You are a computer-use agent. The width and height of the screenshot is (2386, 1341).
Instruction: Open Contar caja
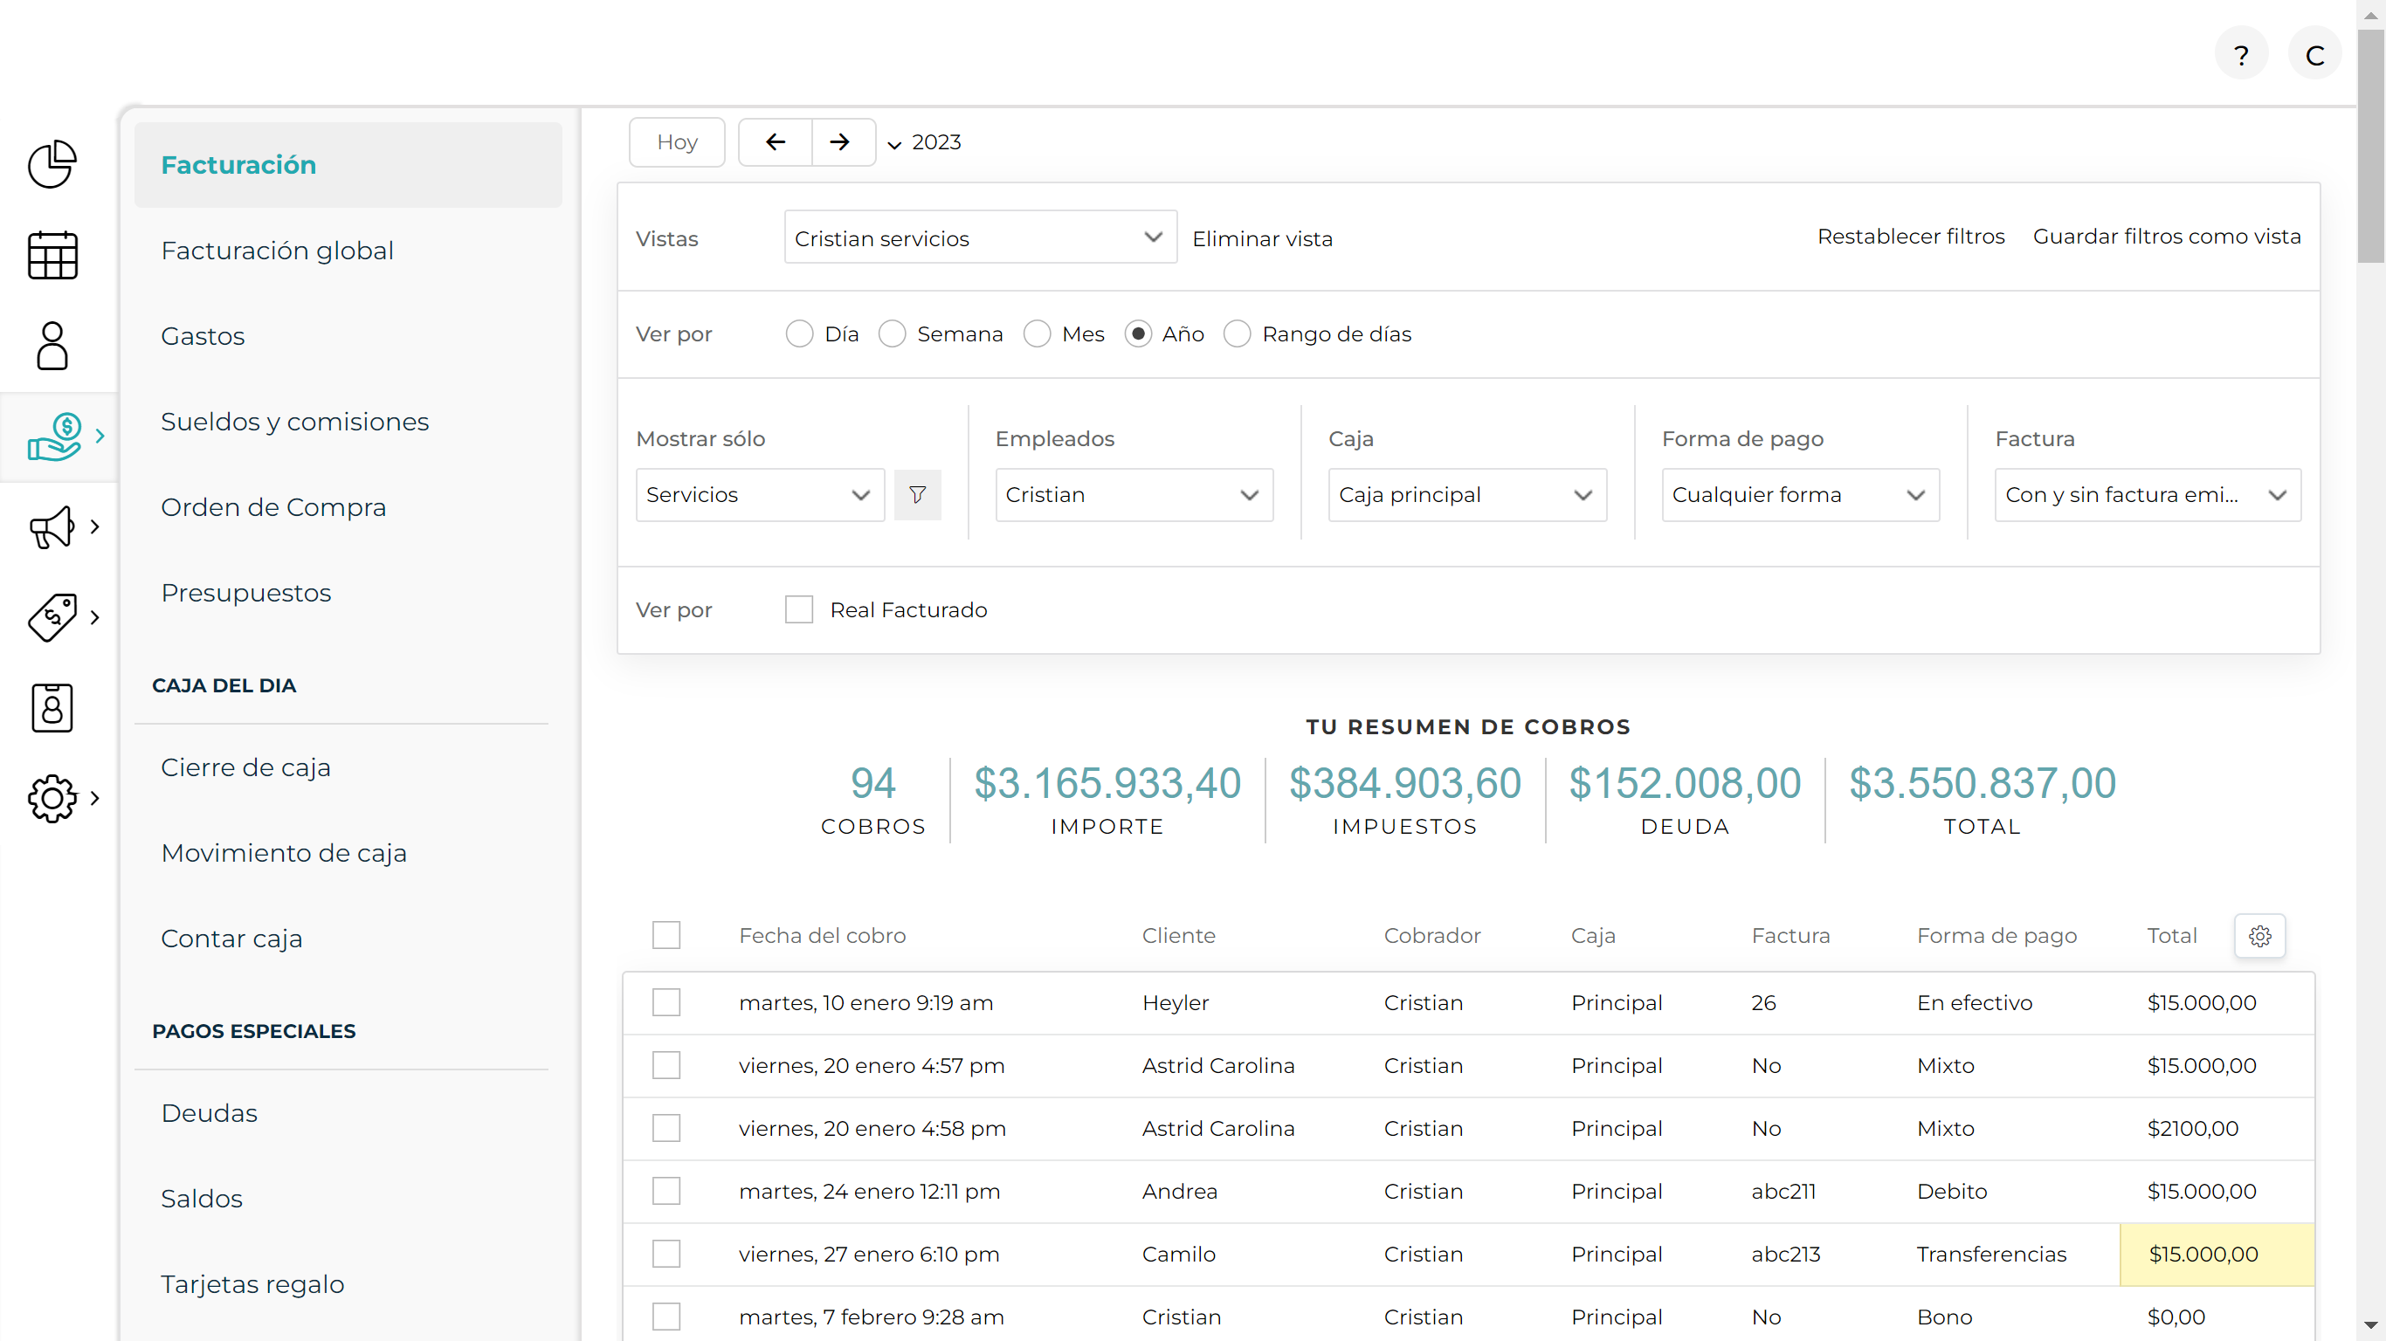point(231,939)
